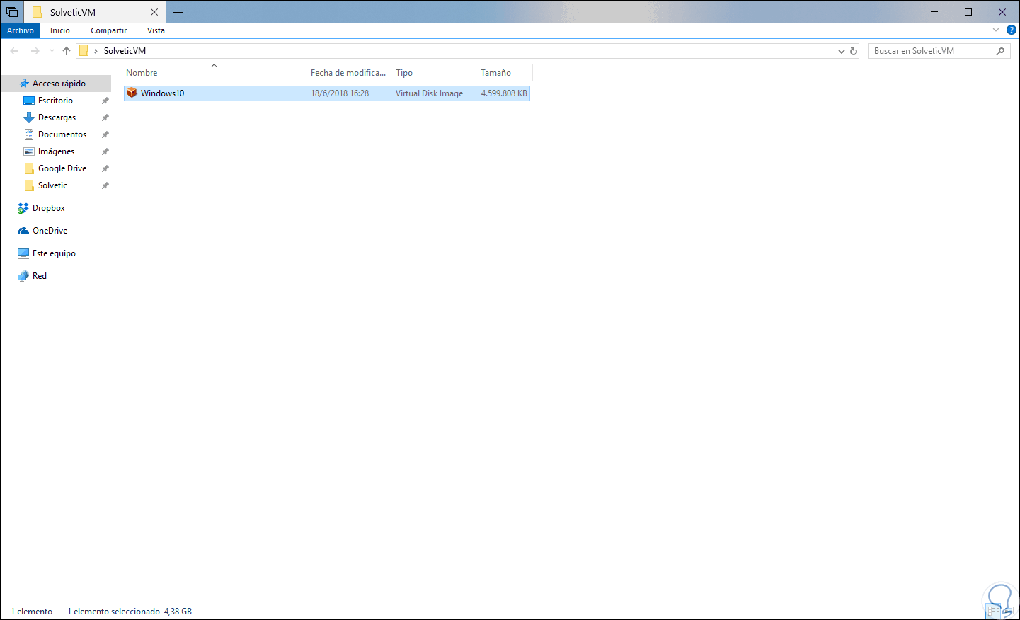Unpin Documentos using its pin icon
The width and height of the screenshot is (1020, 620).
tap(105, 134)
